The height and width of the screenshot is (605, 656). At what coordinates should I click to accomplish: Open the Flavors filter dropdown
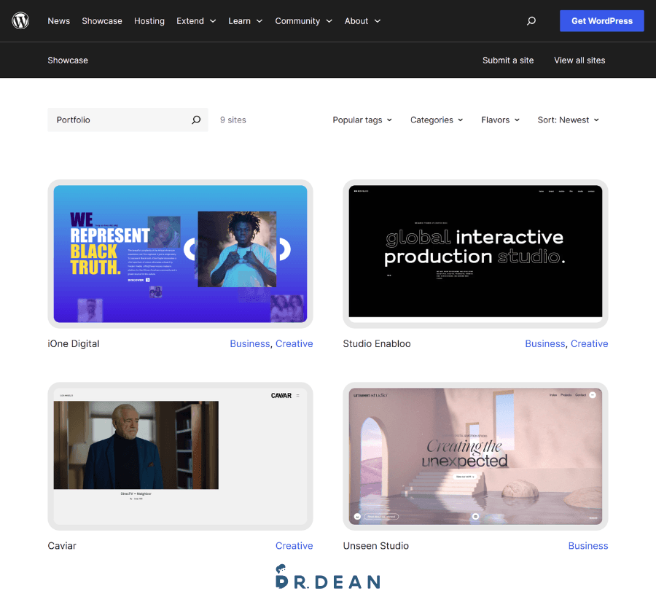(x=500, y=120)
